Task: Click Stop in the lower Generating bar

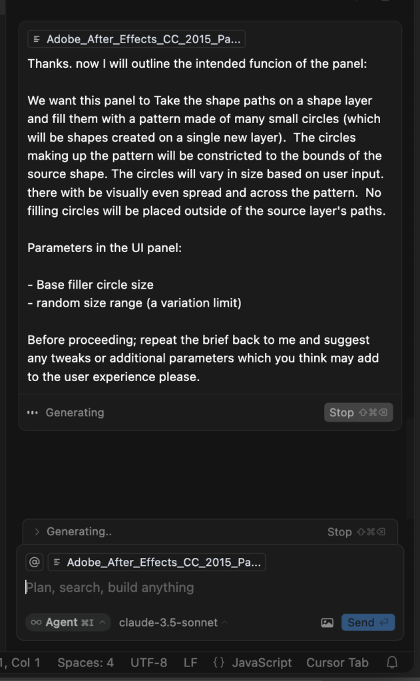Action: [x=356, y=531]
